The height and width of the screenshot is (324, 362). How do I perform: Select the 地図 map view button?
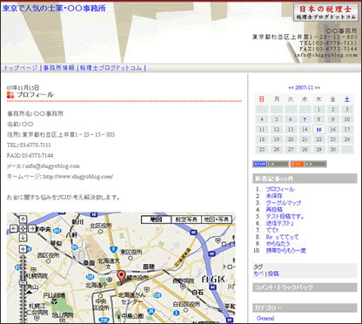point(156,219)
